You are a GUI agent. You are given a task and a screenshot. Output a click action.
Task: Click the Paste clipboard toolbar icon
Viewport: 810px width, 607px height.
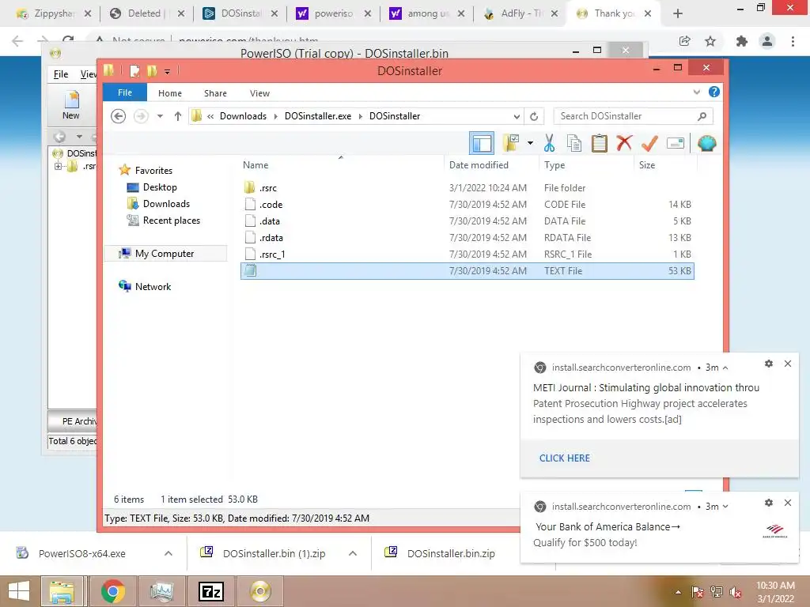pos(600,143)
